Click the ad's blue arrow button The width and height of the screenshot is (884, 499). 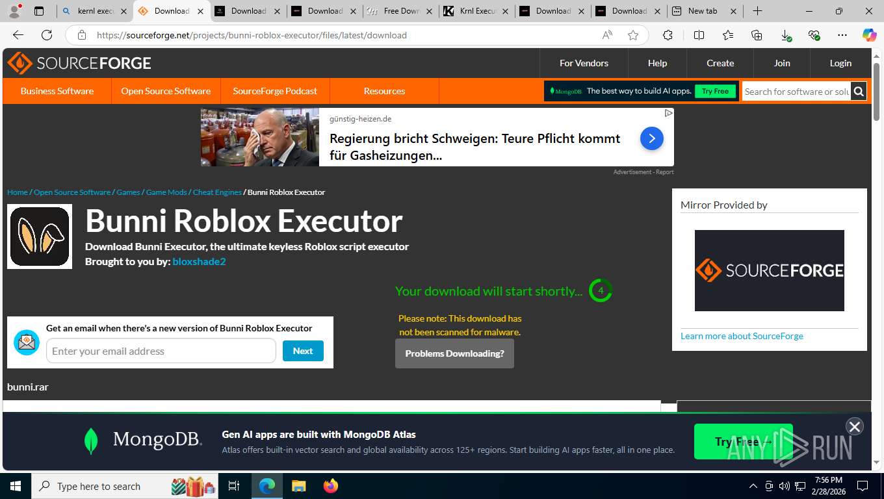click(x=652, y=138)
